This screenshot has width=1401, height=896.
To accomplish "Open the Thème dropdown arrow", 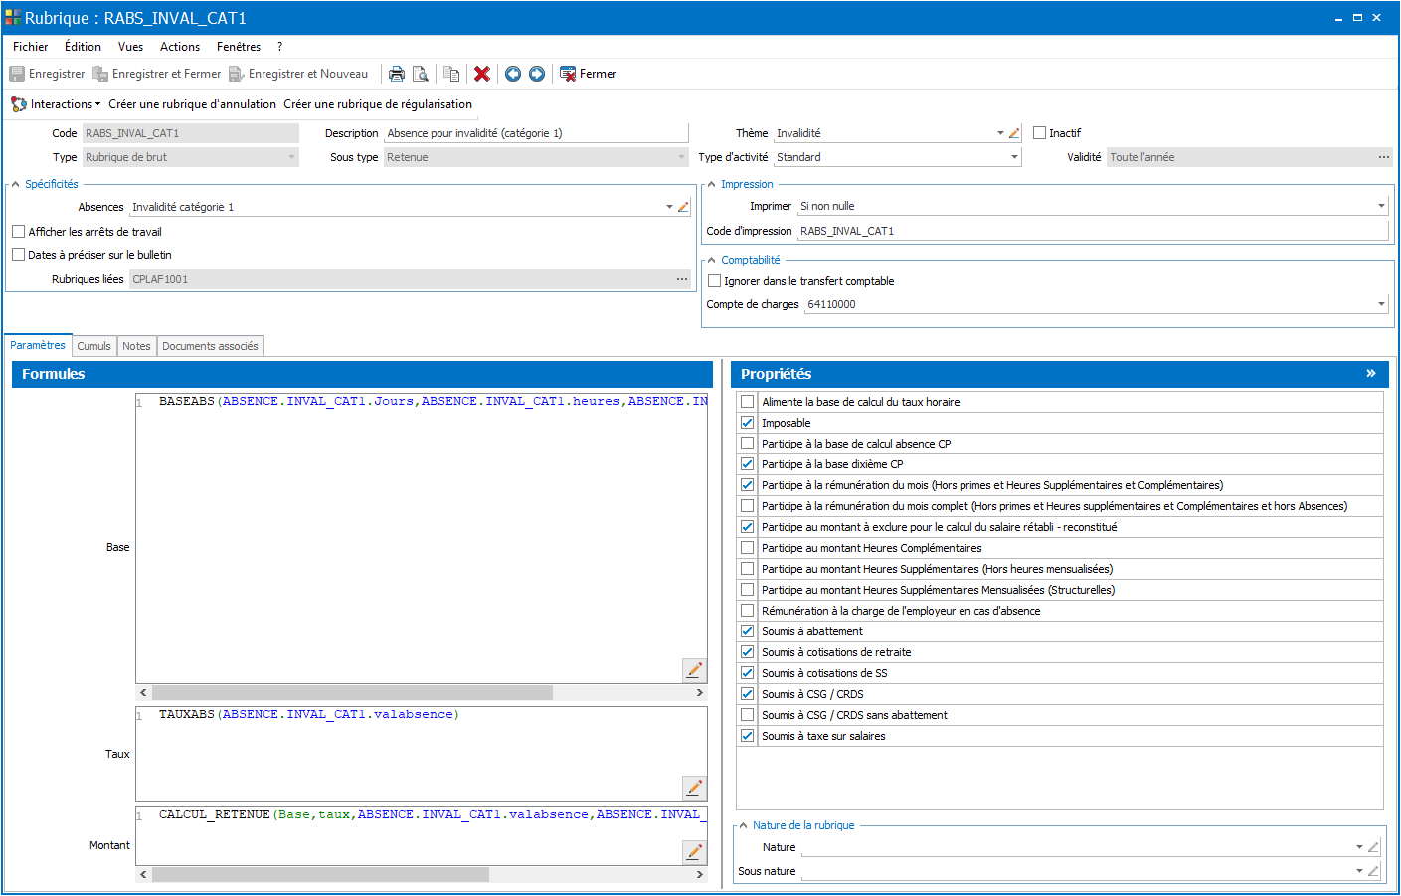I will click(1000, 133).
